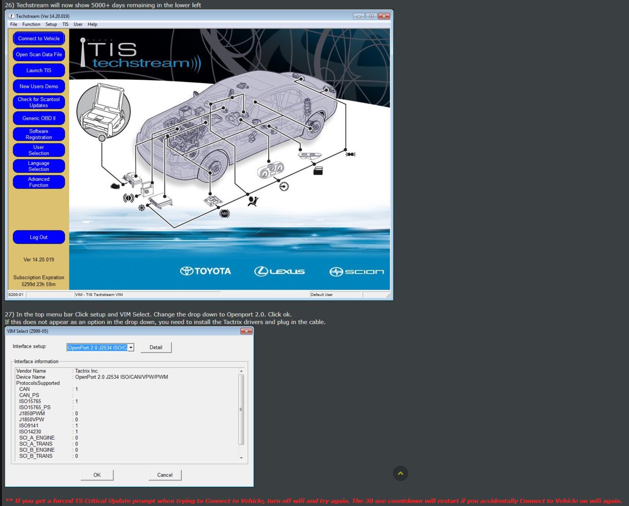This screenshot has width=629, height=506.
Task: Click the Scion logo
Action: click(356, 272)
